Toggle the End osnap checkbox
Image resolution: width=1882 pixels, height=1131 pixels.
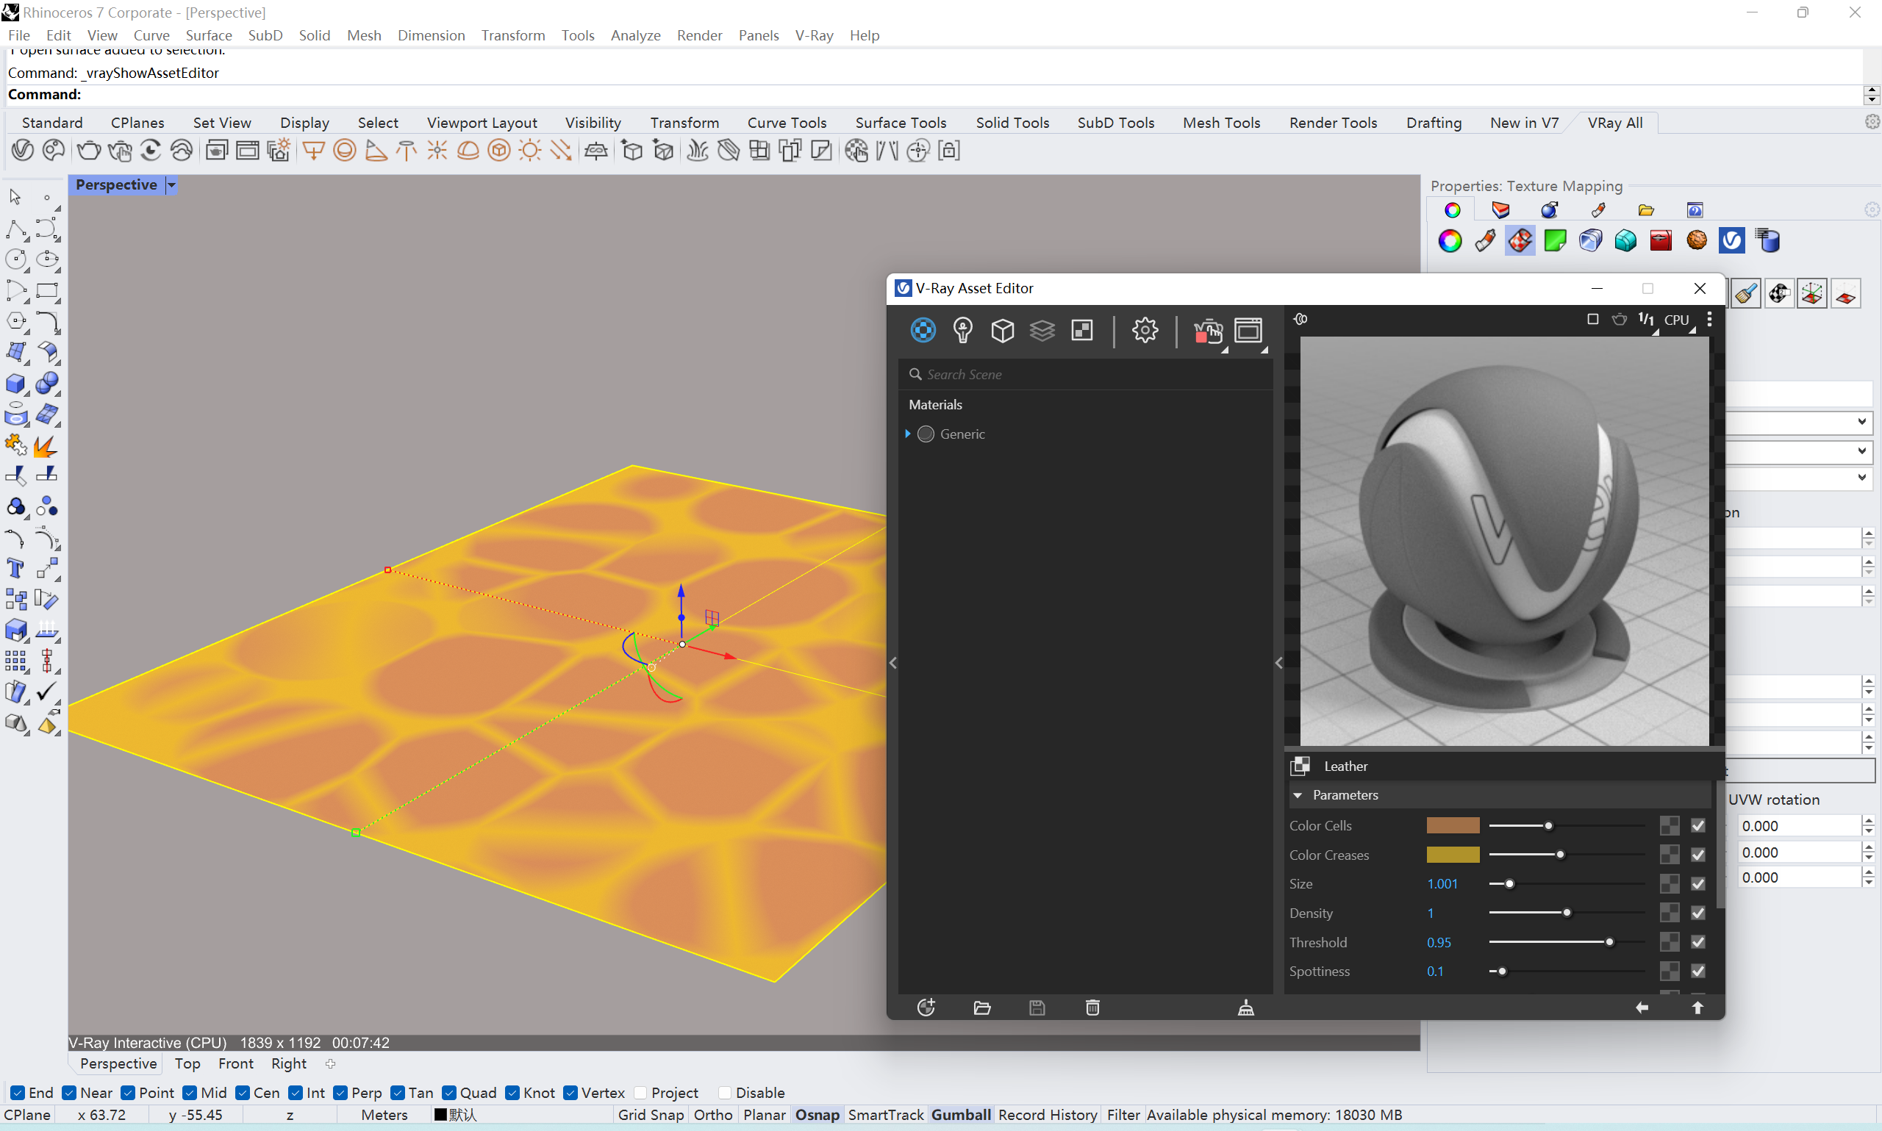[18, 1092]
